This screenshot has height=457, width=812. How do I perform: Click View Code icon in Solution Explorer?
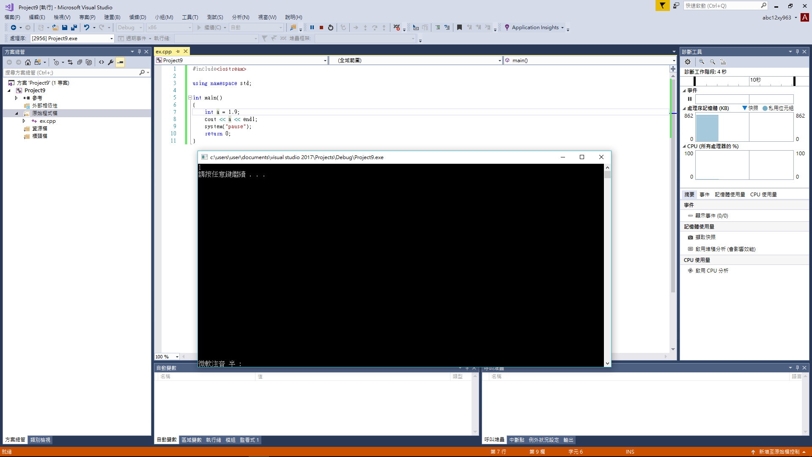(101, 62)
